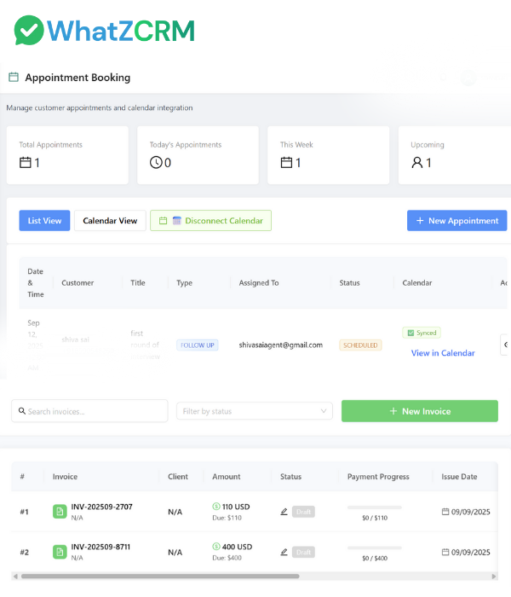Click the New Appointment button

pyautogui.click(x=456, y=221)
